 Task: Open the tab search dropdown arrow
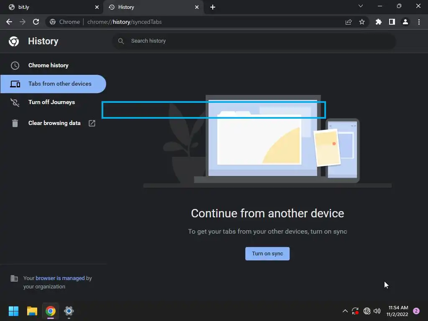pos(361,6)
